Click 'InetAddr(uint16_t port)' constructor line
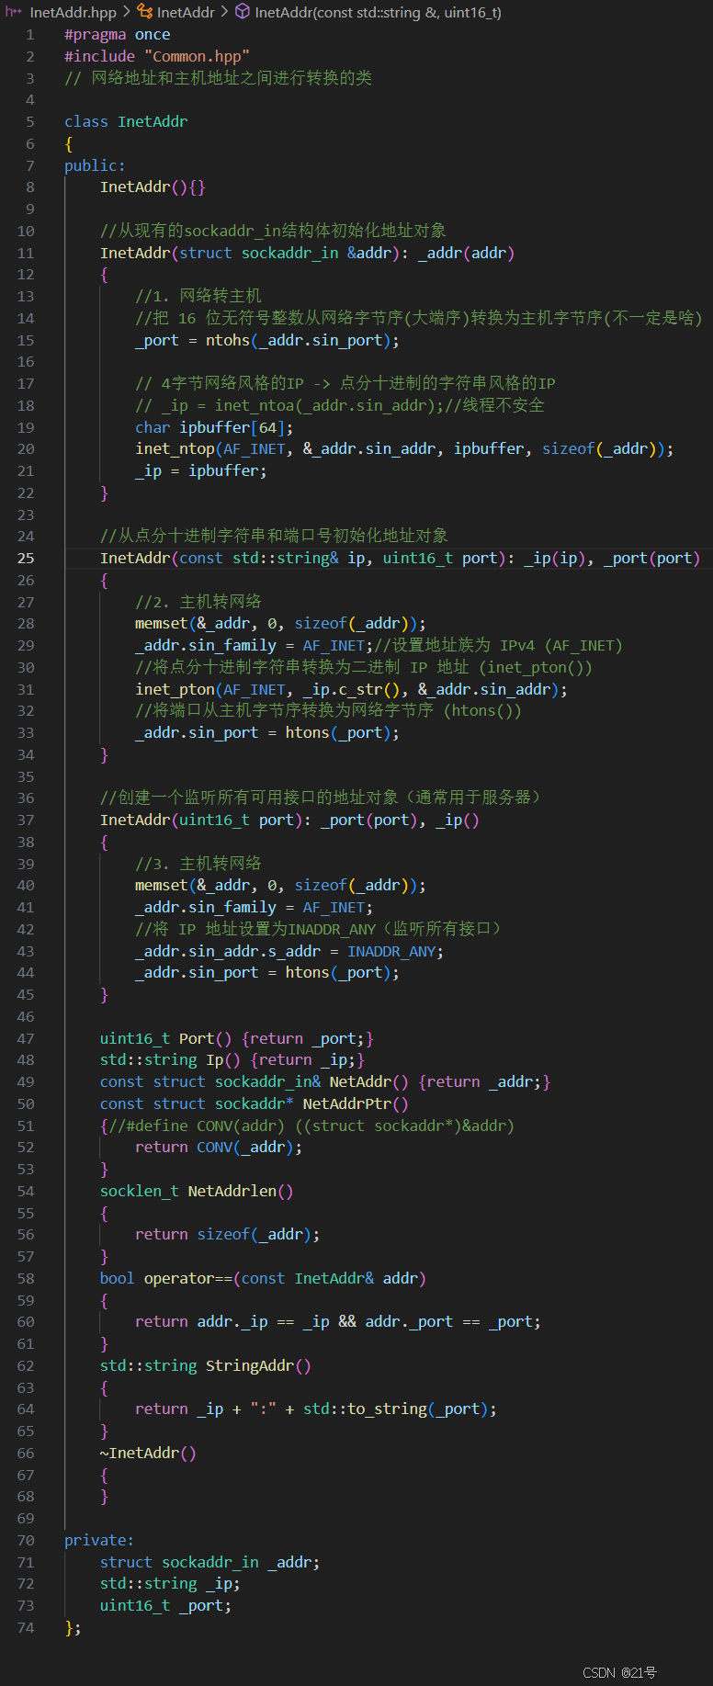 [x=289, y=820]
